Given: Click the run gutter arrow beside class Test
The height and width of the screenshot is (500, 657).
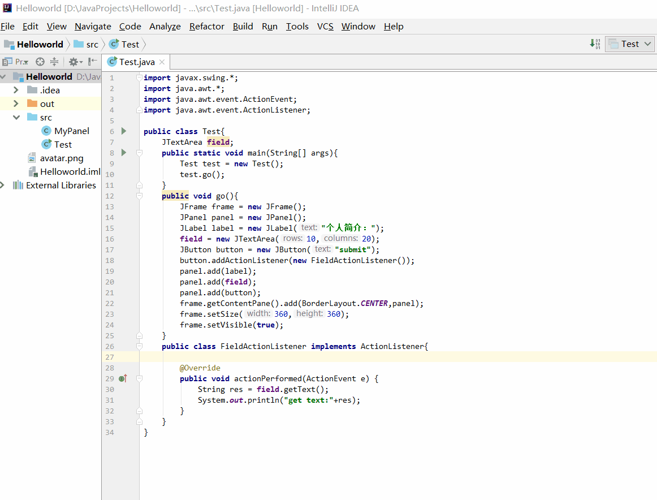Looking at the screenshot, I should (x=124, y=131).
